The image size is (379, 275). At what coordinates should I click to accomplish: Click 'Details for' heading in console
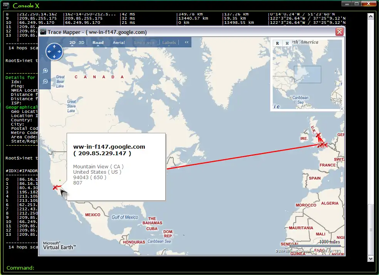pyautogui.click(x=20, y=77)
